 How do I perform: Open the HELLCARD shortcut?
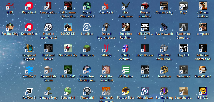(68, 70)
